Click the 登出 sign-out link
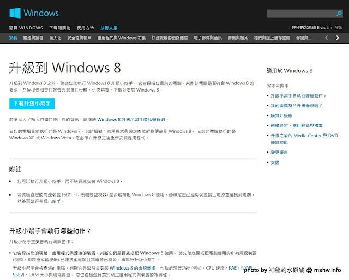The width and height of the screenshot is (349, 280). pos(339,28)
